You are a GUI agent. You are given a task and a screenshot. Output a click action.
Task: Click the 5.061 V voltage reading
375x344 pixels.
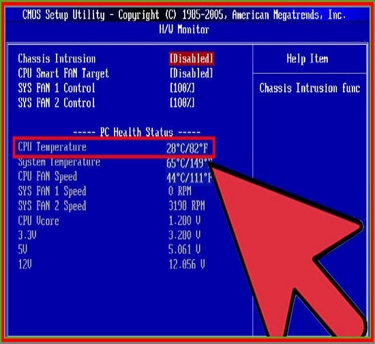185,250
